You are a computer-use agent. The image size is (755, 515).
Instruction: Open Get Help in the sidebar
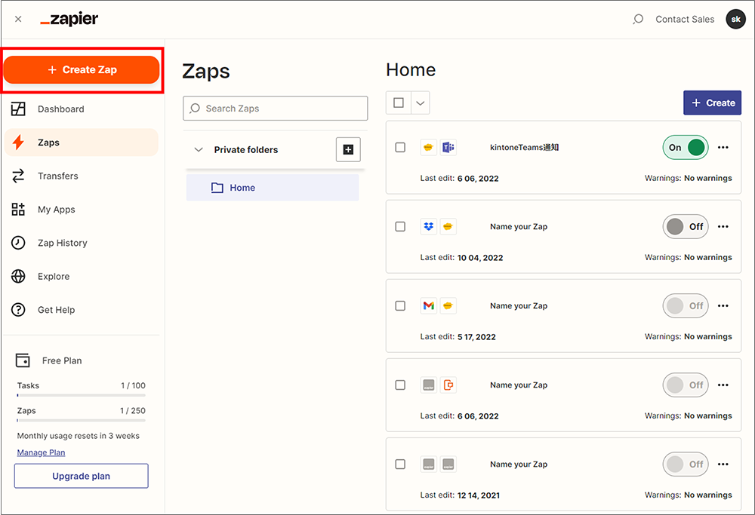[82, 310]
